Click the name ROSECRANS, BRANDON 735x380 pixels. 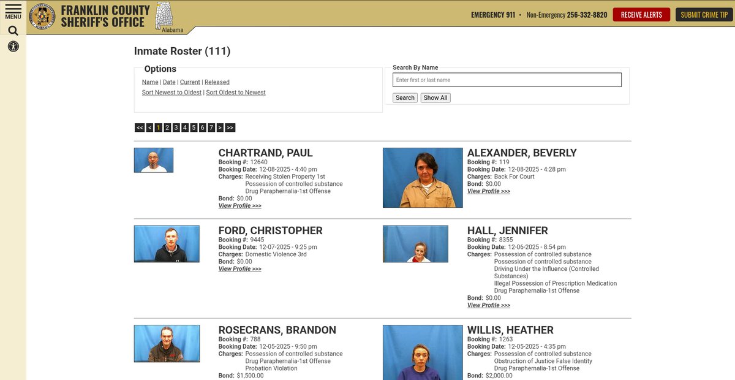point(277,330)
